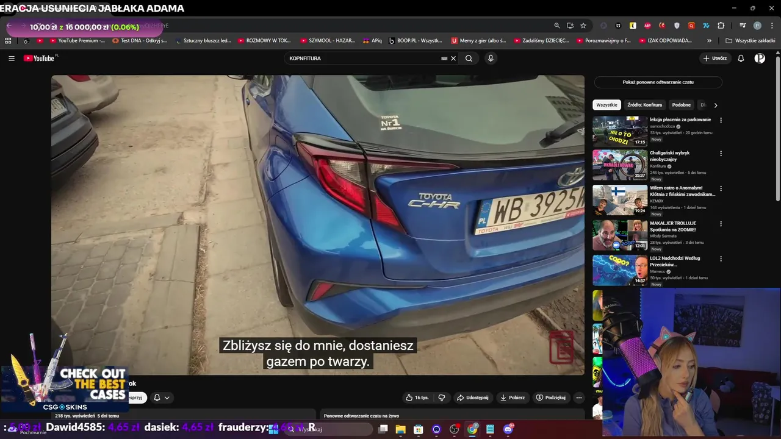Open browser zoom magnifier icon in address bar
The image size is (781, 439).
pos(557,26)
